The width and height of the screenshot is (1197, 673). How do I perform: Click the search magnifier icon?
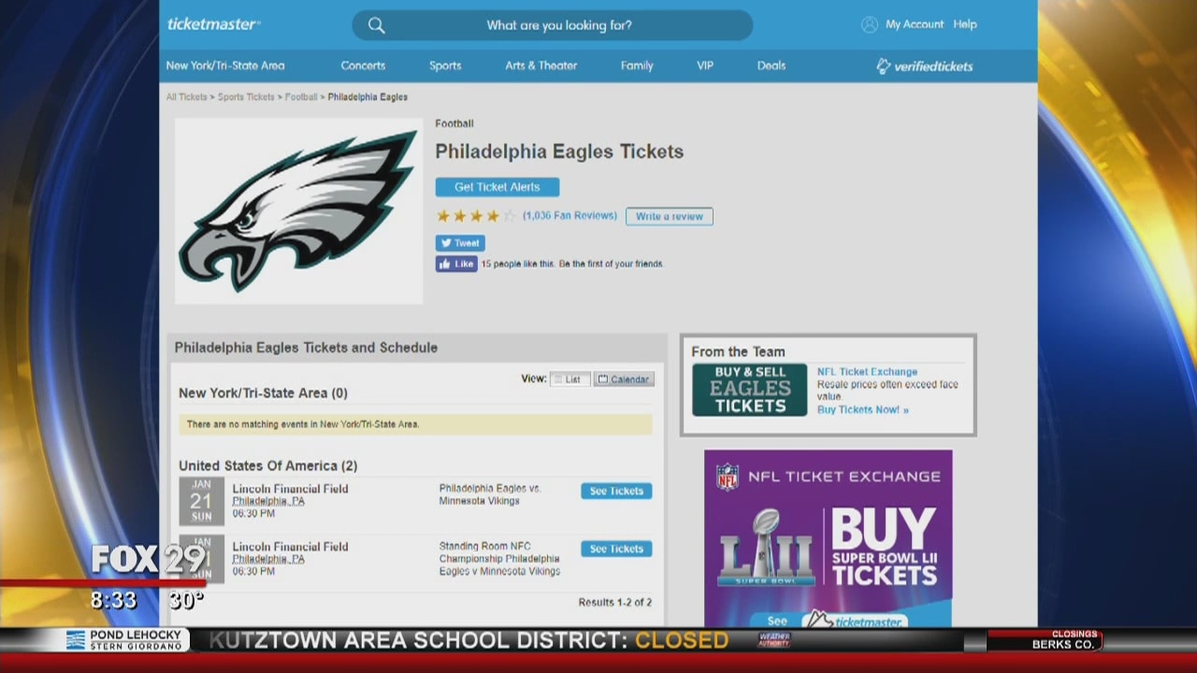(x=376, y=25)
